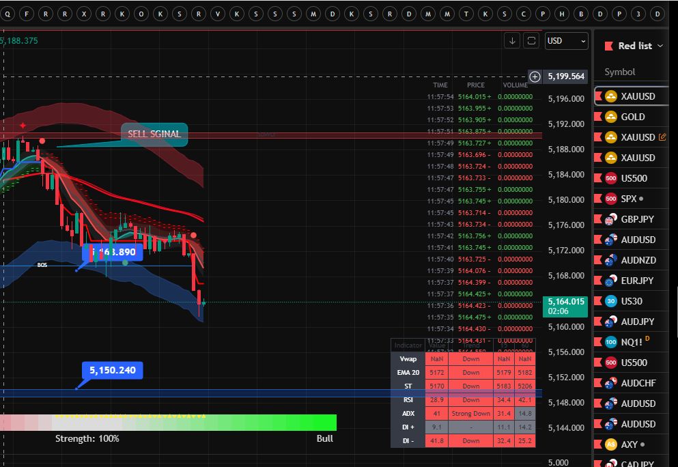This screenshot has width=678, height=467.
Task: Click the rounded-square icon left of USD
Action: point(531,41)
